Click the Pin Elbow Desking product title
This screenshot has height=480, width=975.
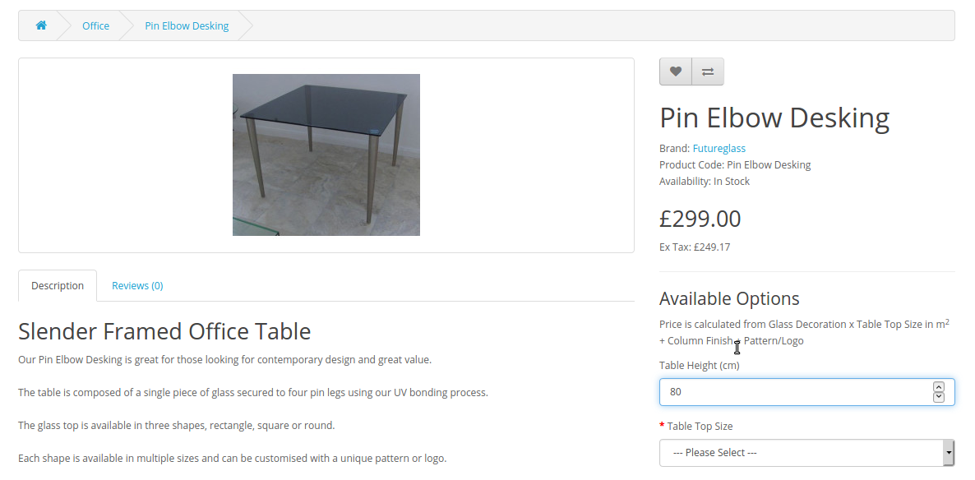pyautogui.click(x=774, y=118)
